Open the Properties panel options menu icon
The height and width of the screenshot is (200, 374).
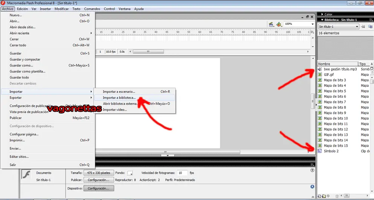point(313,165)
